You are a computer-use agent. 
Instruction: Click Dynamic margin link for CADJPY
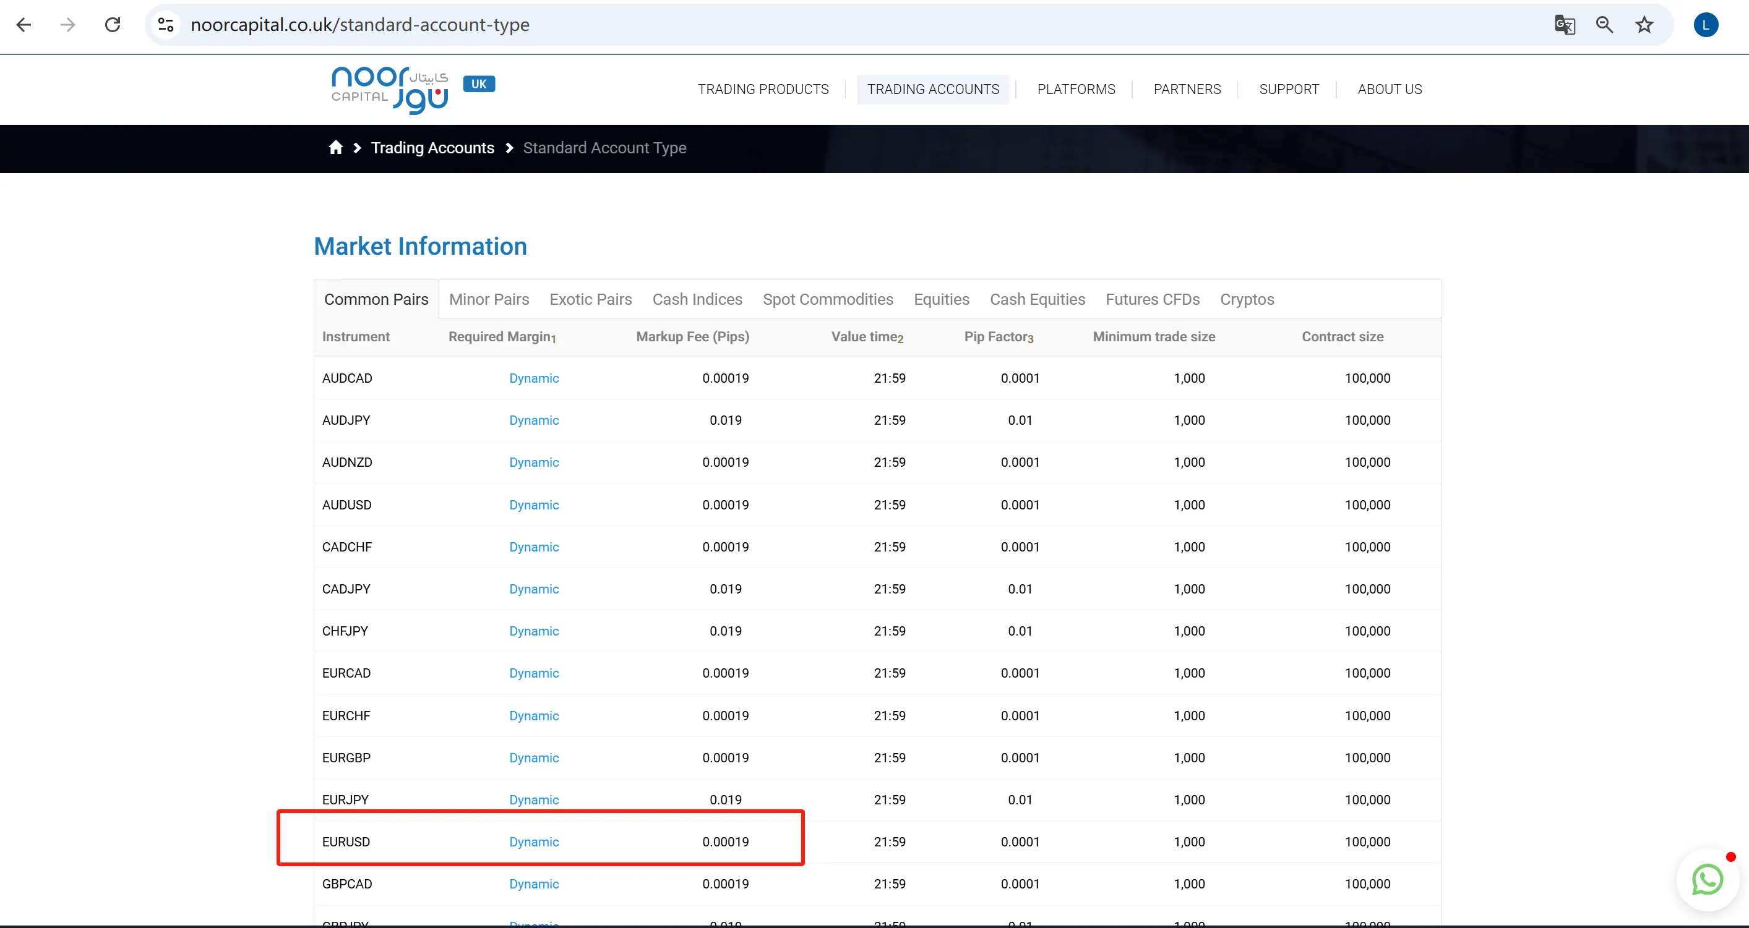coord(534,589)
